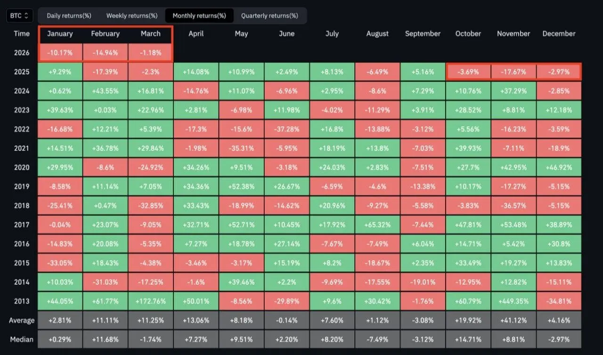This screenshot has height=355, width=603.
Task: Open the BTC asset selector dropdown
Action: click(x=19, y=16)
